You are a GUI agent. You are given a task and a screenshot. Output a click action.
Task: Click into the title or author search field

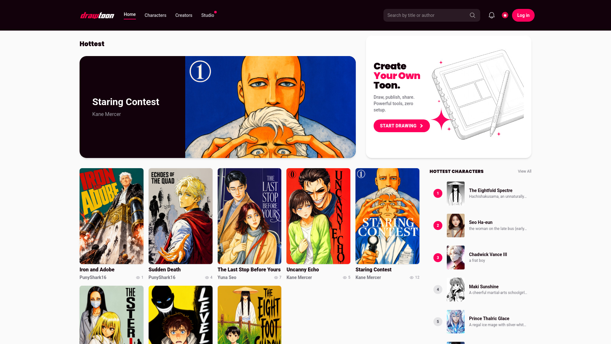coord(432,15)
